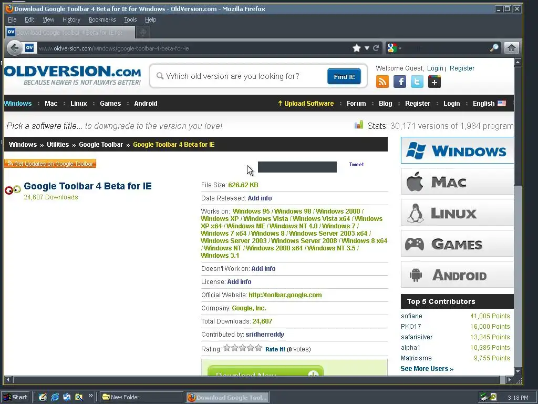Click the search magnifier in the search bar
The width and height of the screenshot is (538, 404).
pos(494,48)
